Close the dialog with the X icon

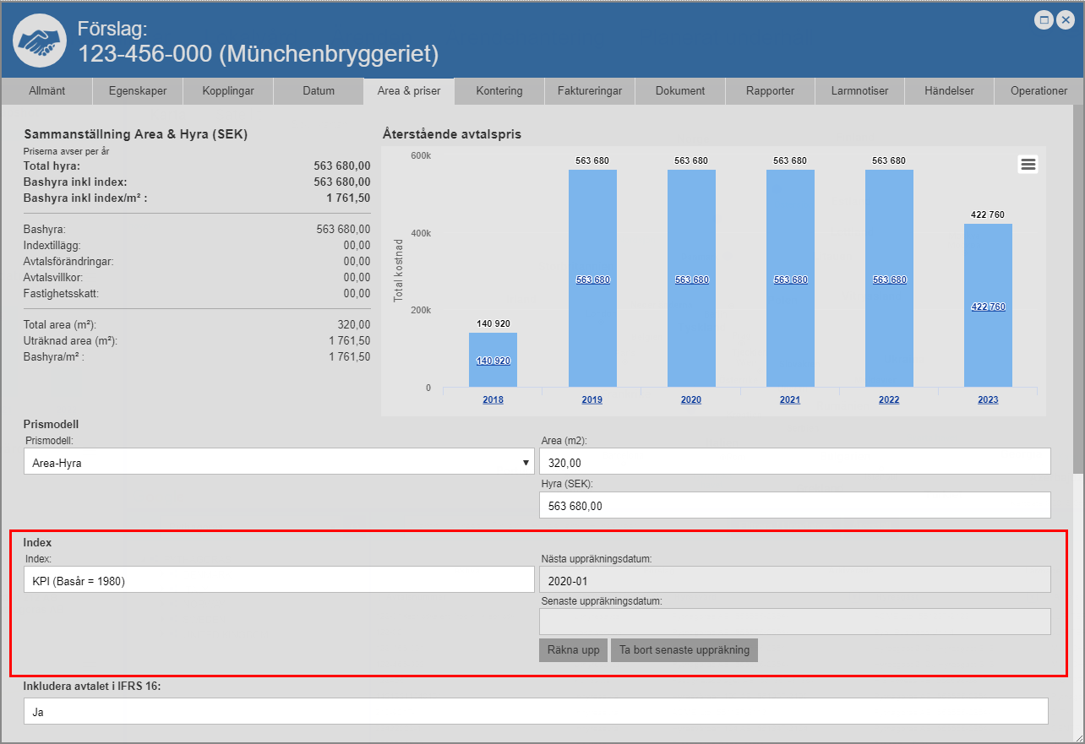pyautogui.click(x=1064, y=19)
